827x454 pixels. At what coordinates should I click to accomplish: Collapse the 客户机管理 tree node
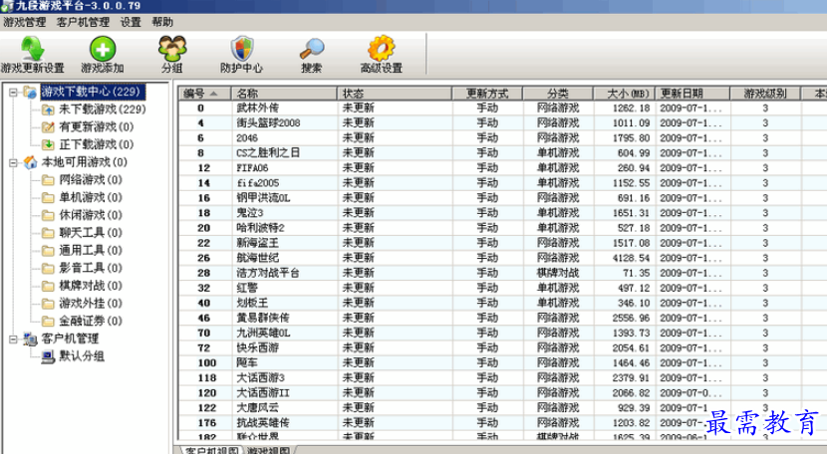click(13, 340)
